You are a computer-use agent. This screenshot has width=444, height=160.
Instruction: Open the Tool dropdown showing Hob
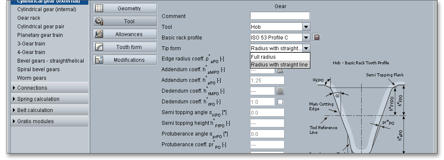click(x=280, y=27)
